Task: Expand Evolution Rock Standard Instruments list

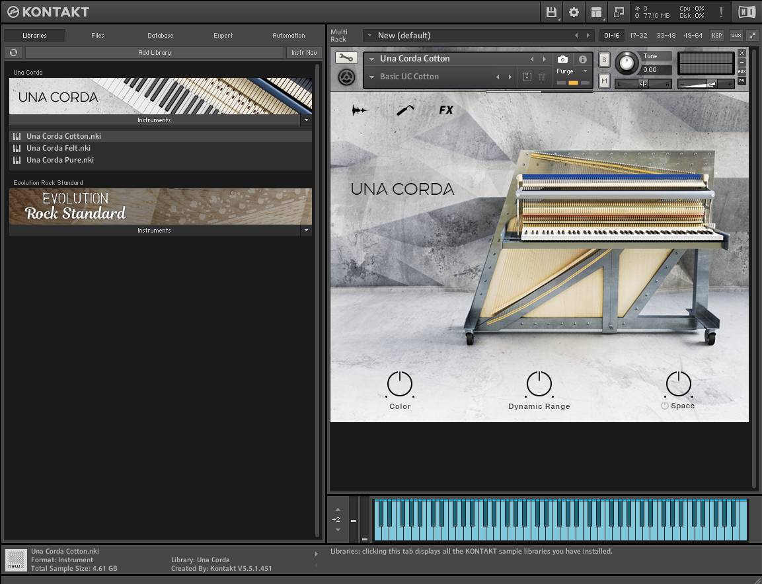Action: tap(154, 231)
